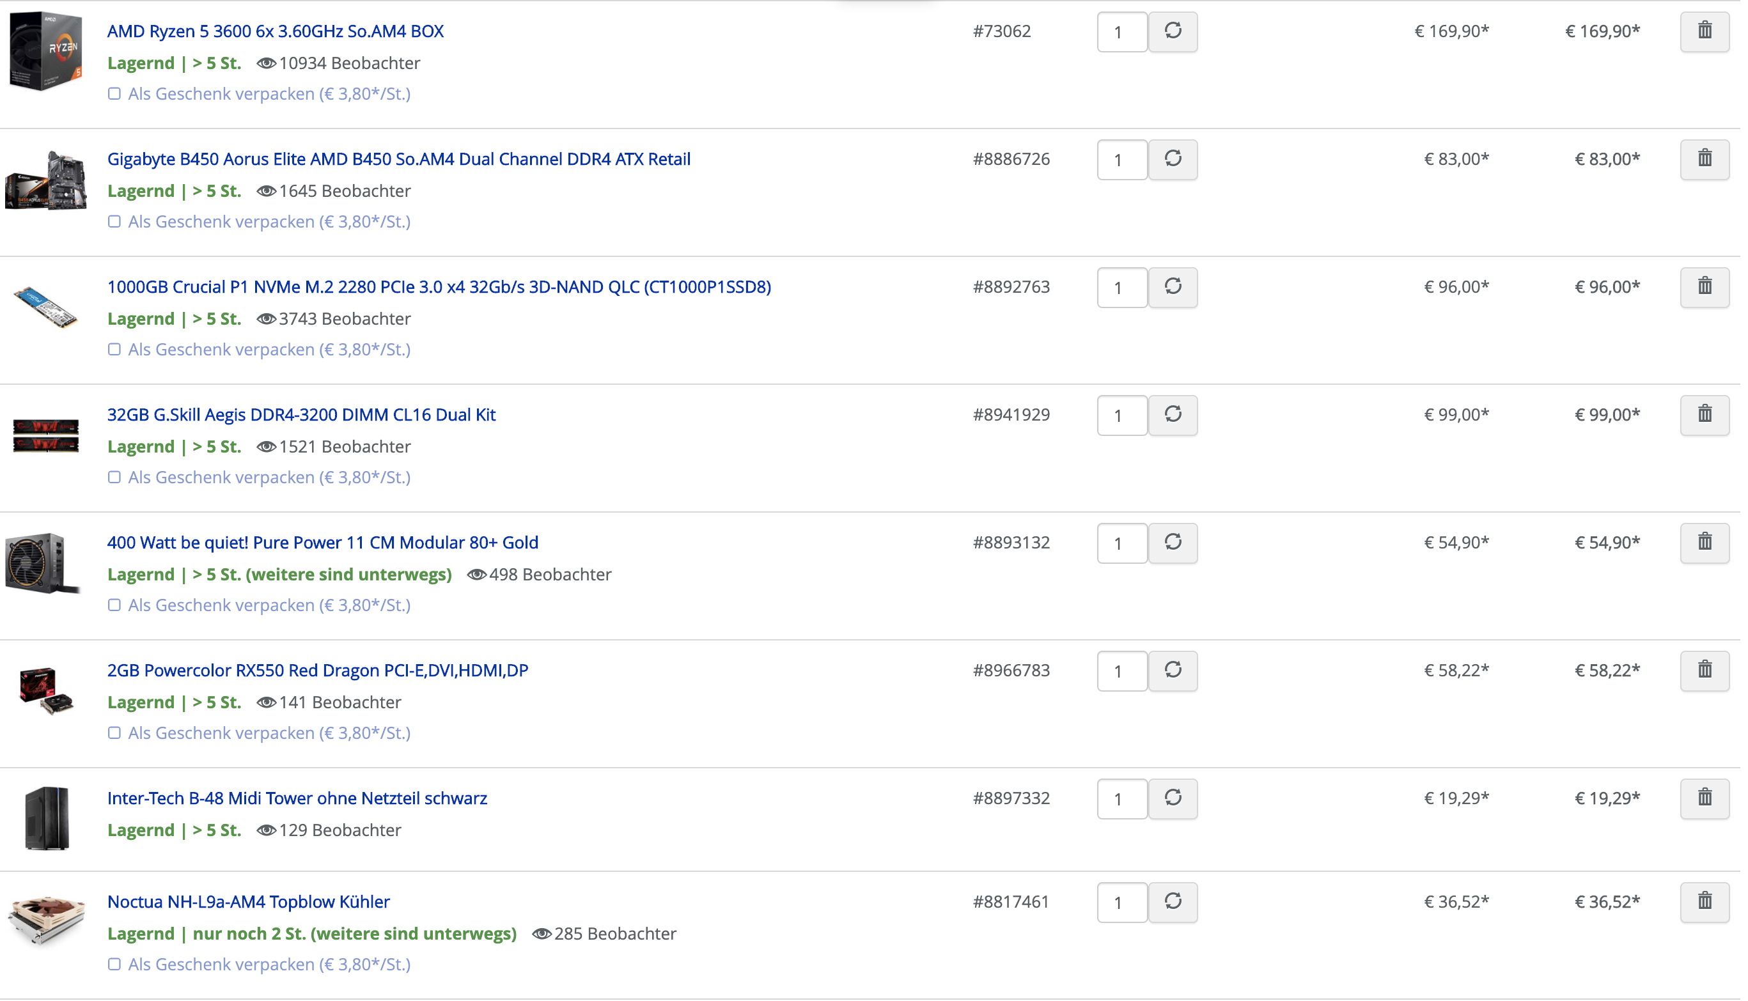Click the Gigabyte B450 motherboard thumbnail

click(x=46, y=180)
